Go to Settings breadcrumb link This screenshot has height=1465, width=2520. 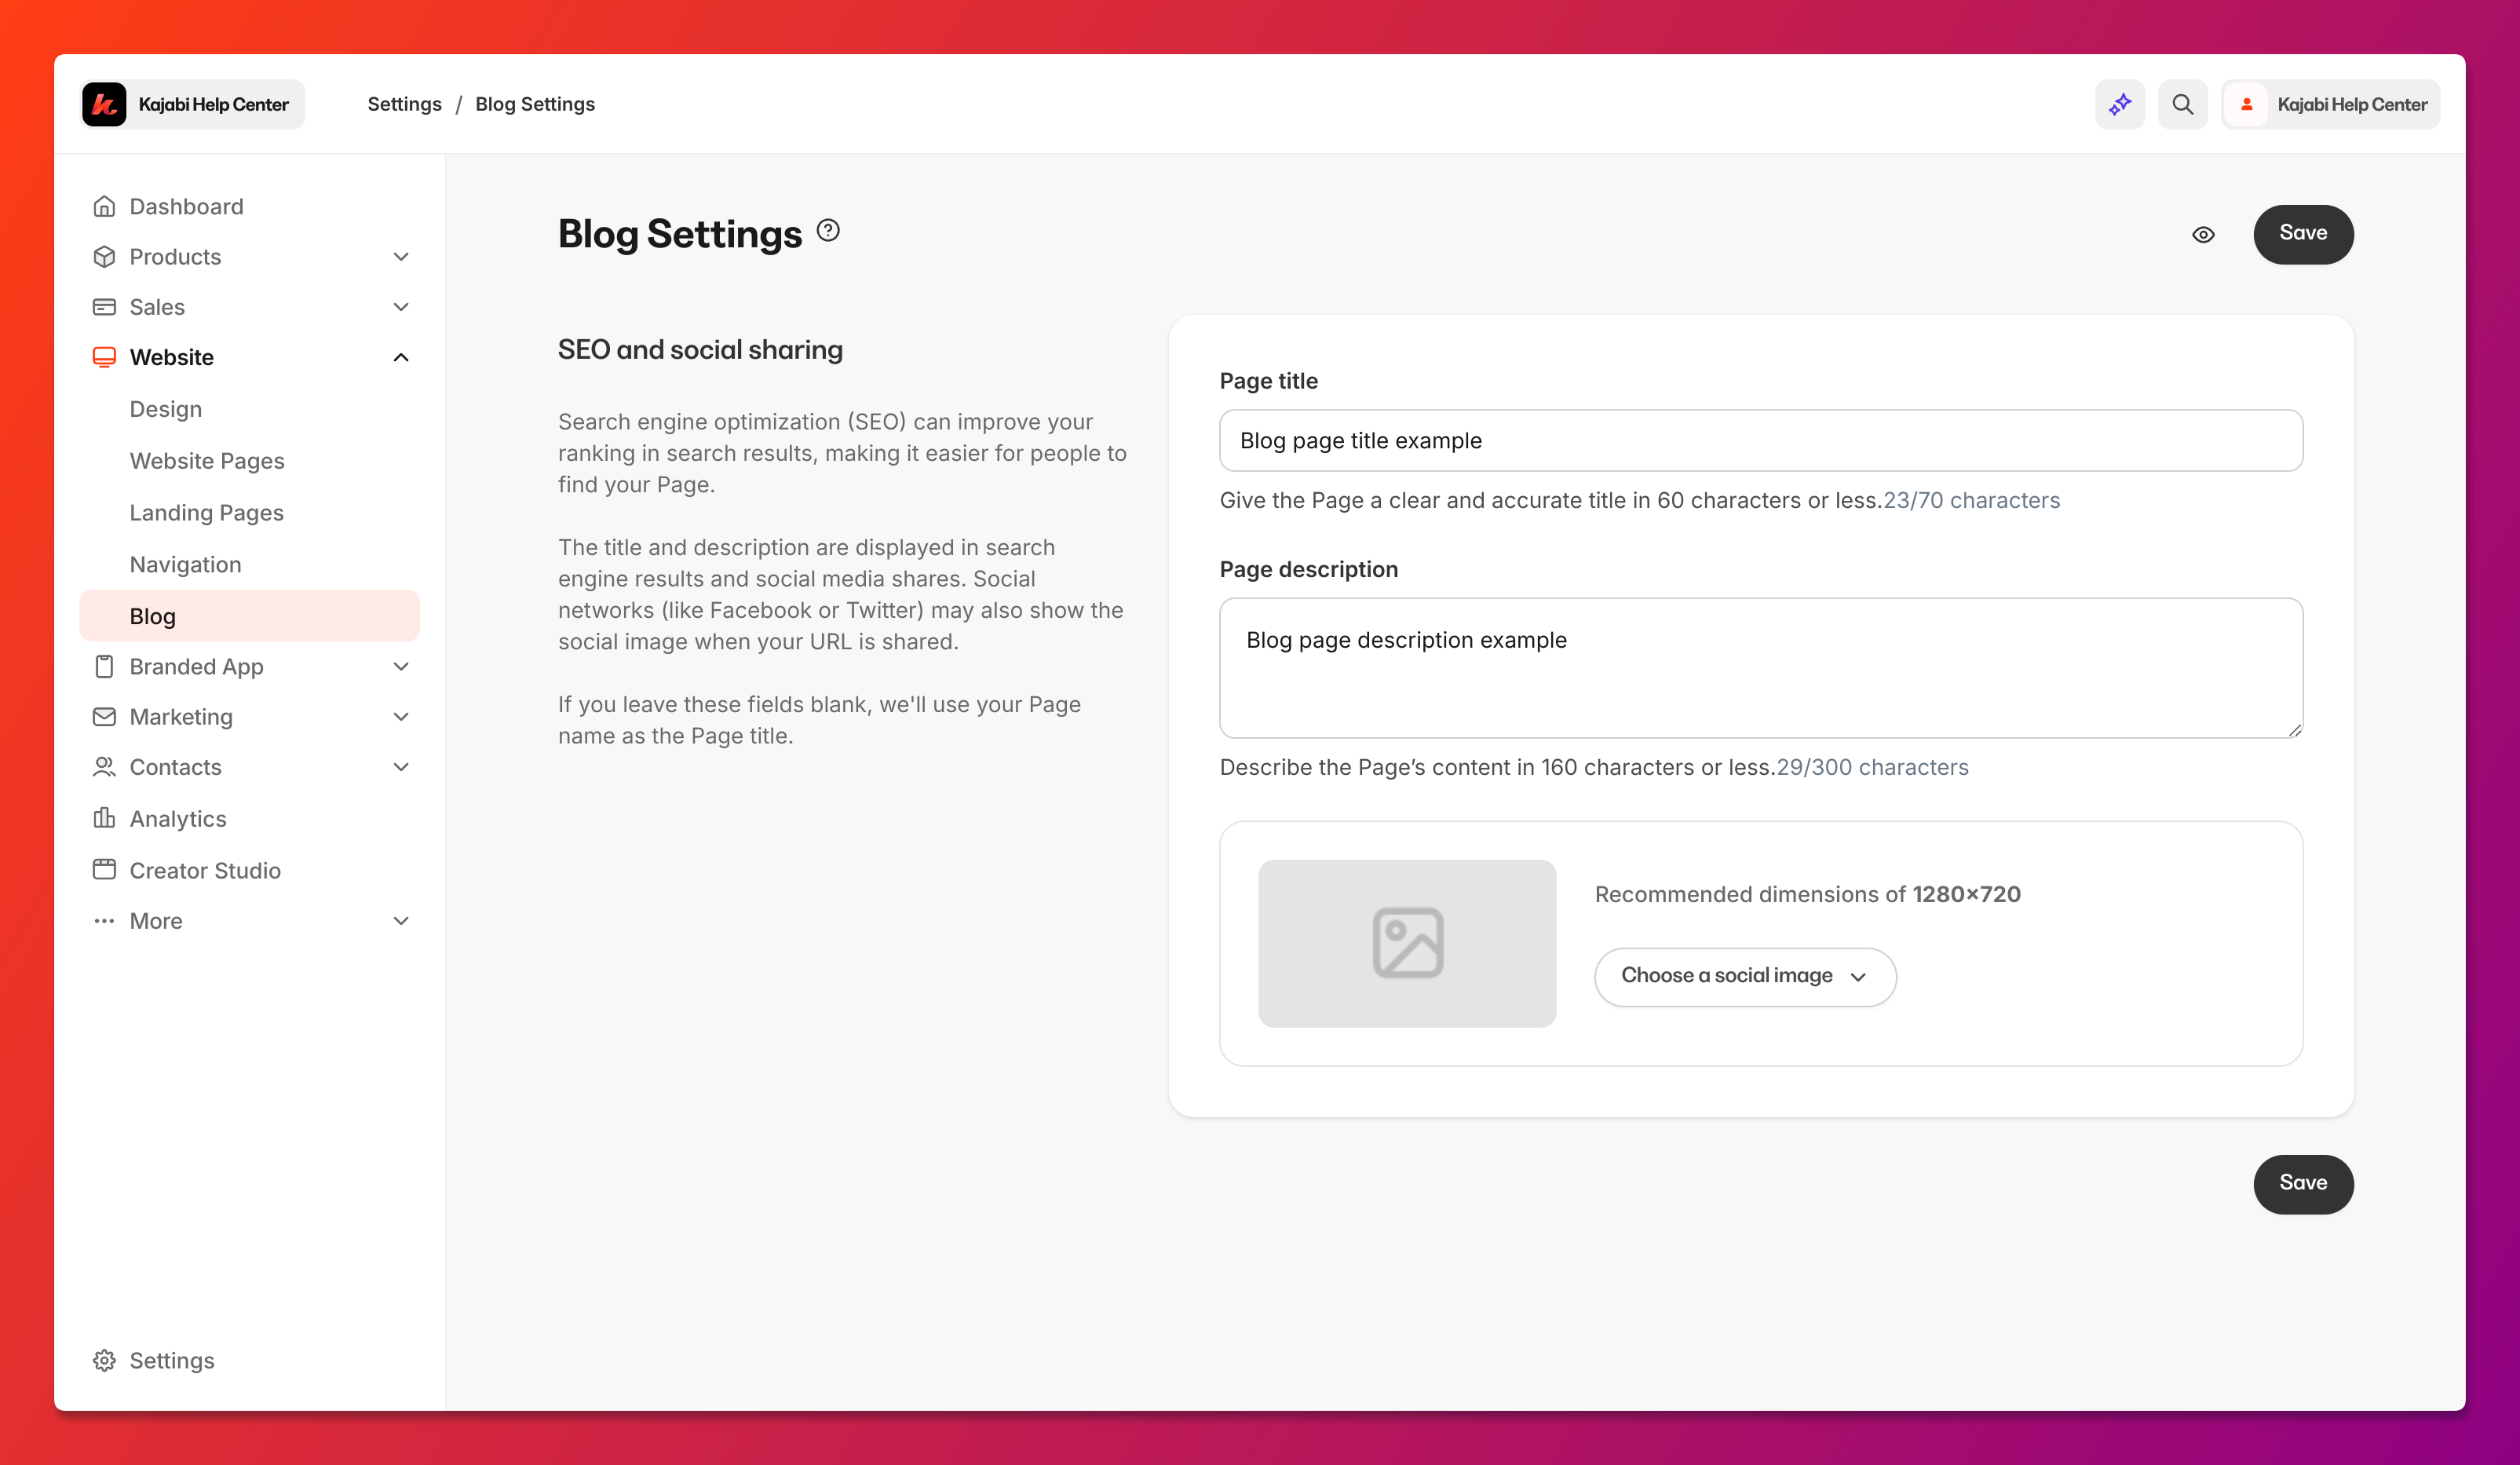coord(404,104)
